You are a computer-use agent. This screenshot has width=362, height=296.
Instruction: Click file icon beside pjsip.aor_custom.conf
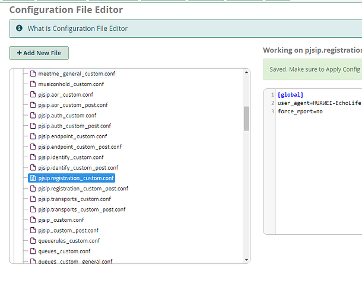pos(33,94)
